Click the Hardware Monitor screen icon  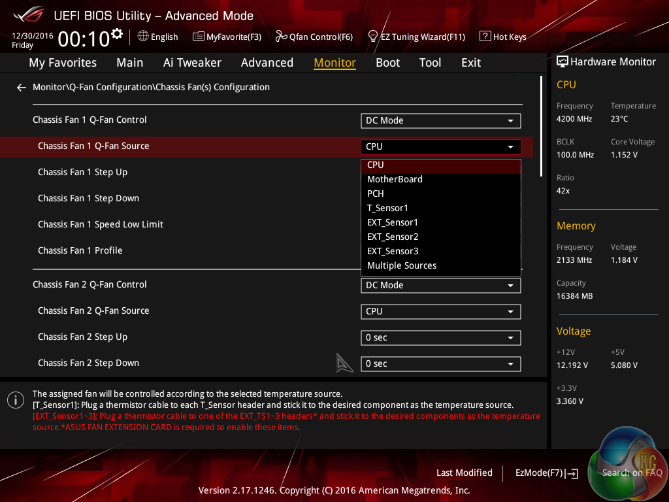coord(563,62)
